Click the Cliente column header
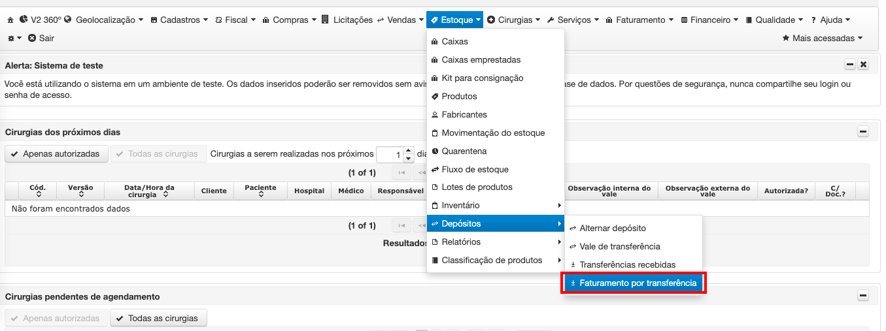Image resolution: width=886 pixels, height=331 pixels. (x=214, y=191)
